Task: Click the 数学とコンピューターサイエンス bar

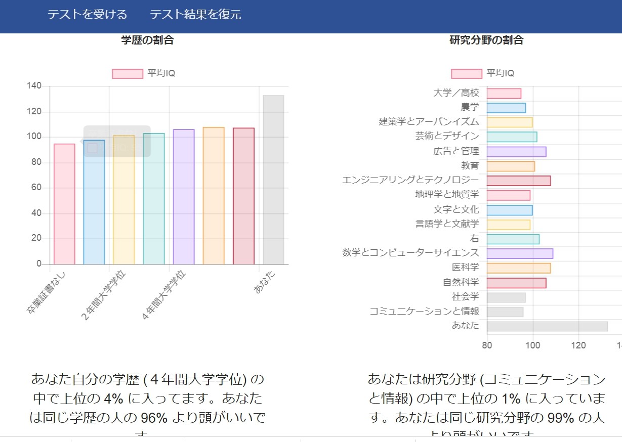Action: click(x=520, y=253)
